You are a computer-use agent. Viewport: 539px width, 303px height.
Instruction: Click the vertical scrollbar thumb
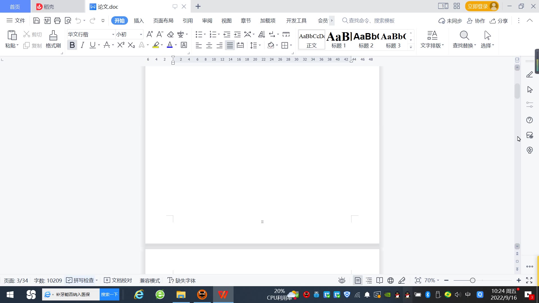point(517,91)
